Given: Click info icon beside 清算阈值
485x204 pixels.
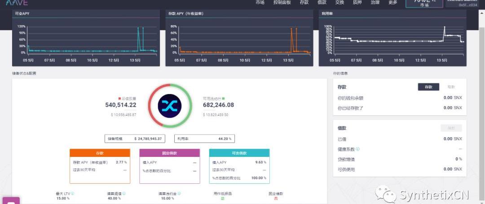Looking at the screenshot, I should click(124, 194).
